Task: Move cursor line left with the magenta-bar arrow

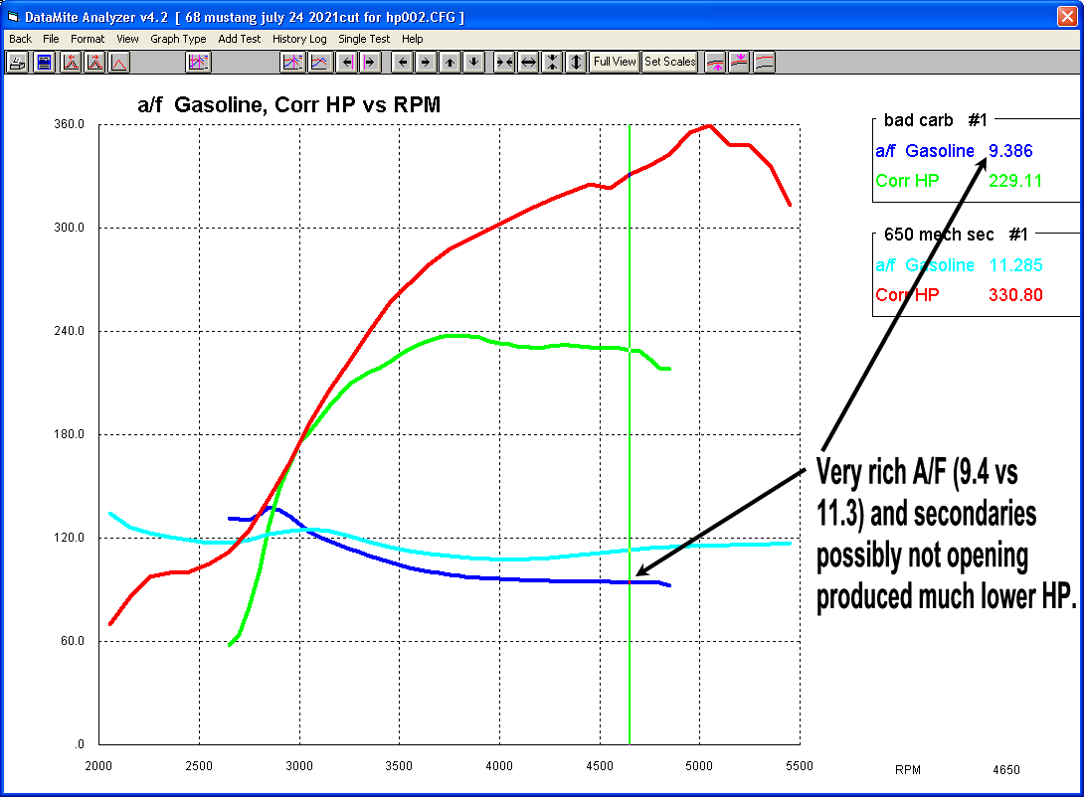Action: pos(347,63)
